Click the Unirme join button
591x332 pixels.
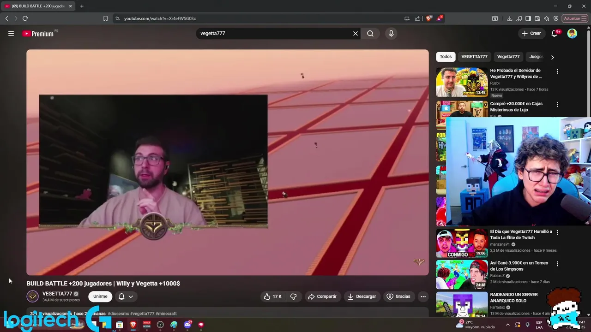tap(100, 296)
